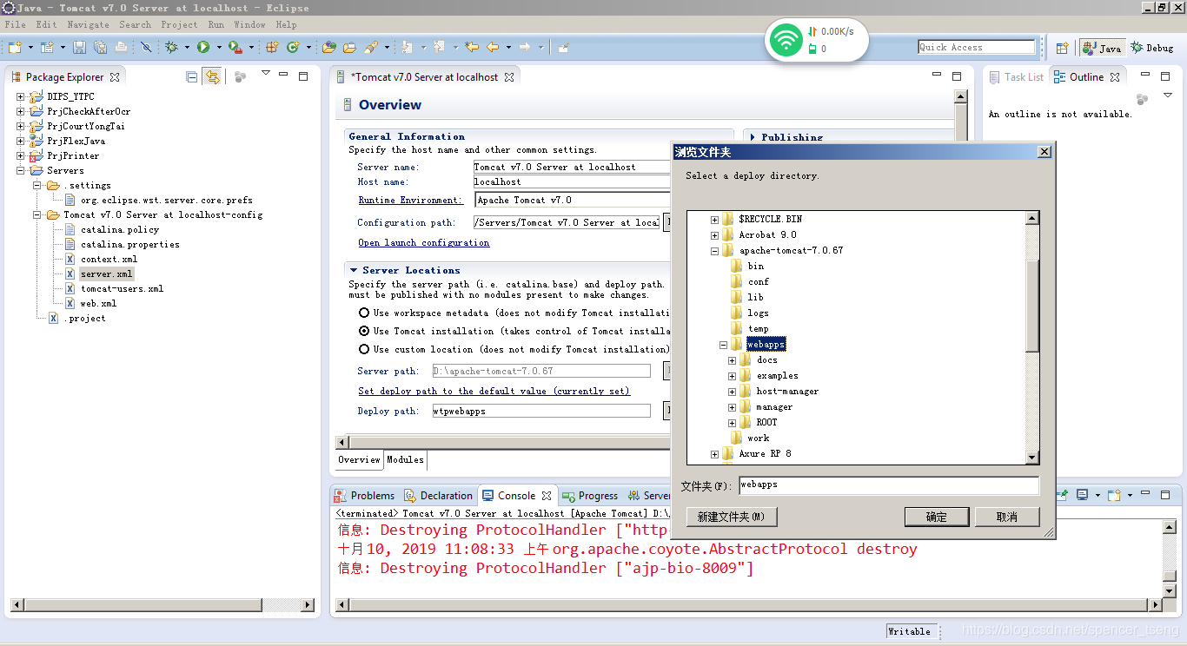Expand the docs folder in the dialog tree
Screen dimensions: 1187x646
(732, 359)
